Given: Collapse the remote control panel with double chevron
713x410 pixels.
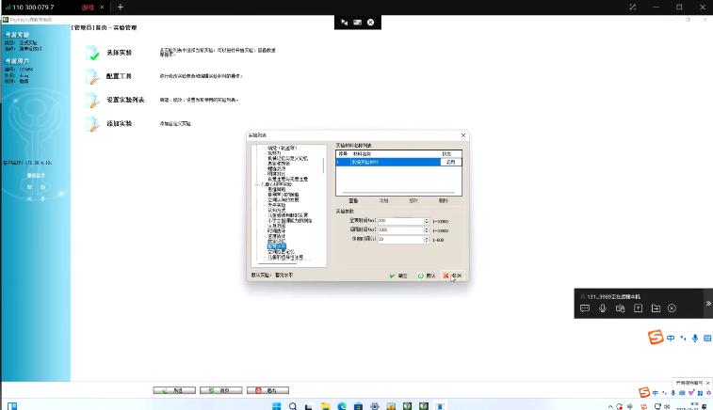Looking at the screenshot, I should (x=708, y=303).
